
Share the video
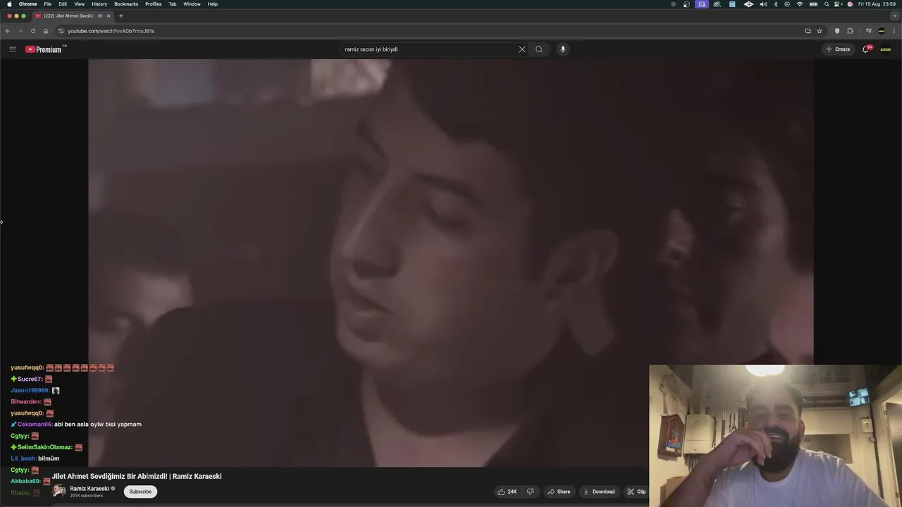coord(559,492)
